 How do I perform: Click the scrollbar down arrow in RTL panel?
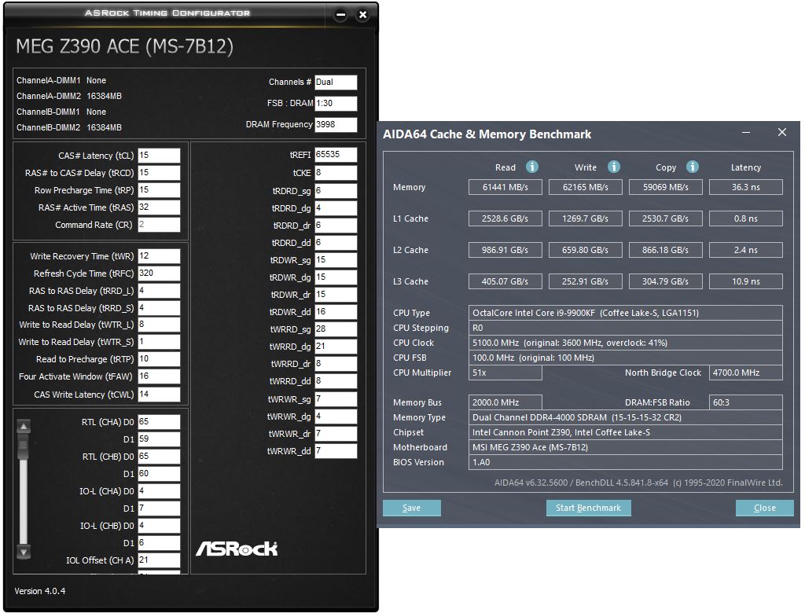coord(24,552)
